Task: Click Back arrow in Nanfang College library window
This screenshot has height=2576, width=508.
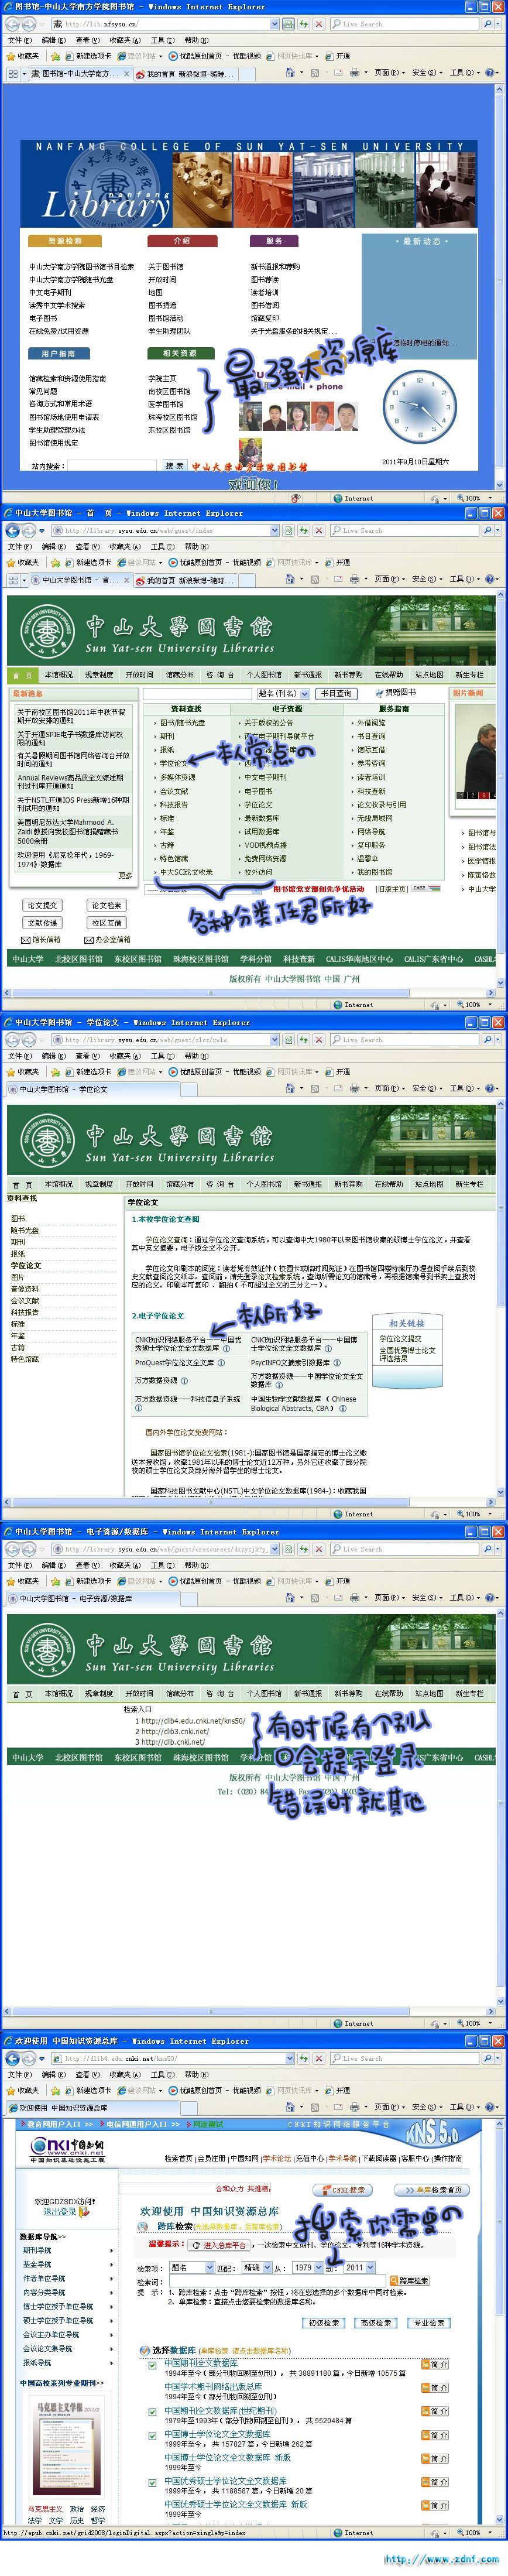Action: pyautogui.click(x=13, y=24)
